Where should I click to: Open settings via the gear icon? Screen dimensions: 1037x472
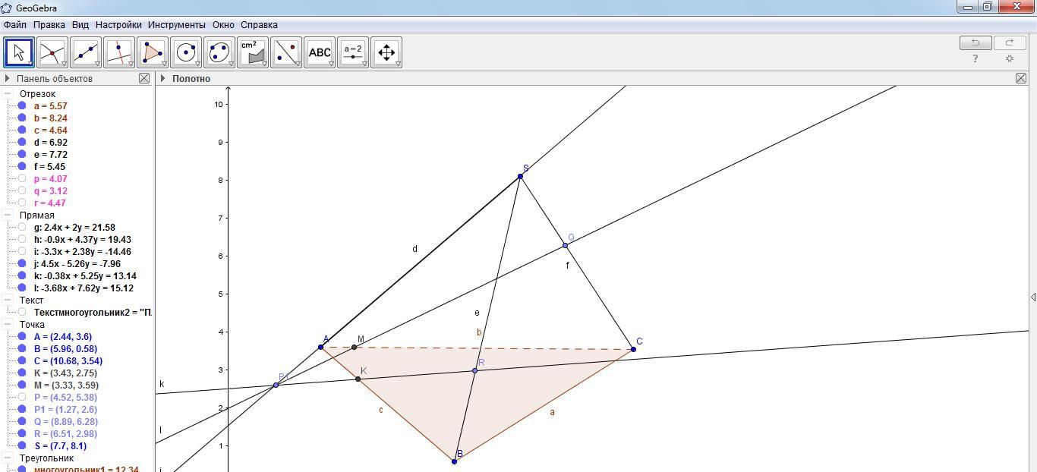tap(1010, 58)
